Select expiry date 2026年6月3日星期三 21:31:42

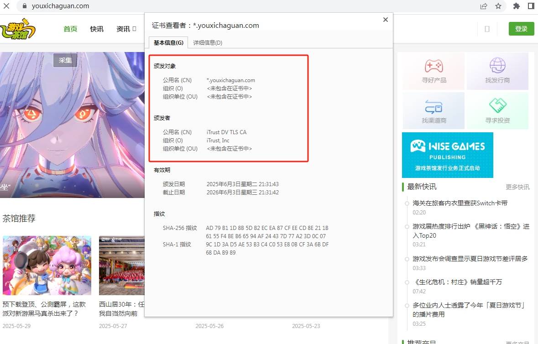[x=243, y=193]
